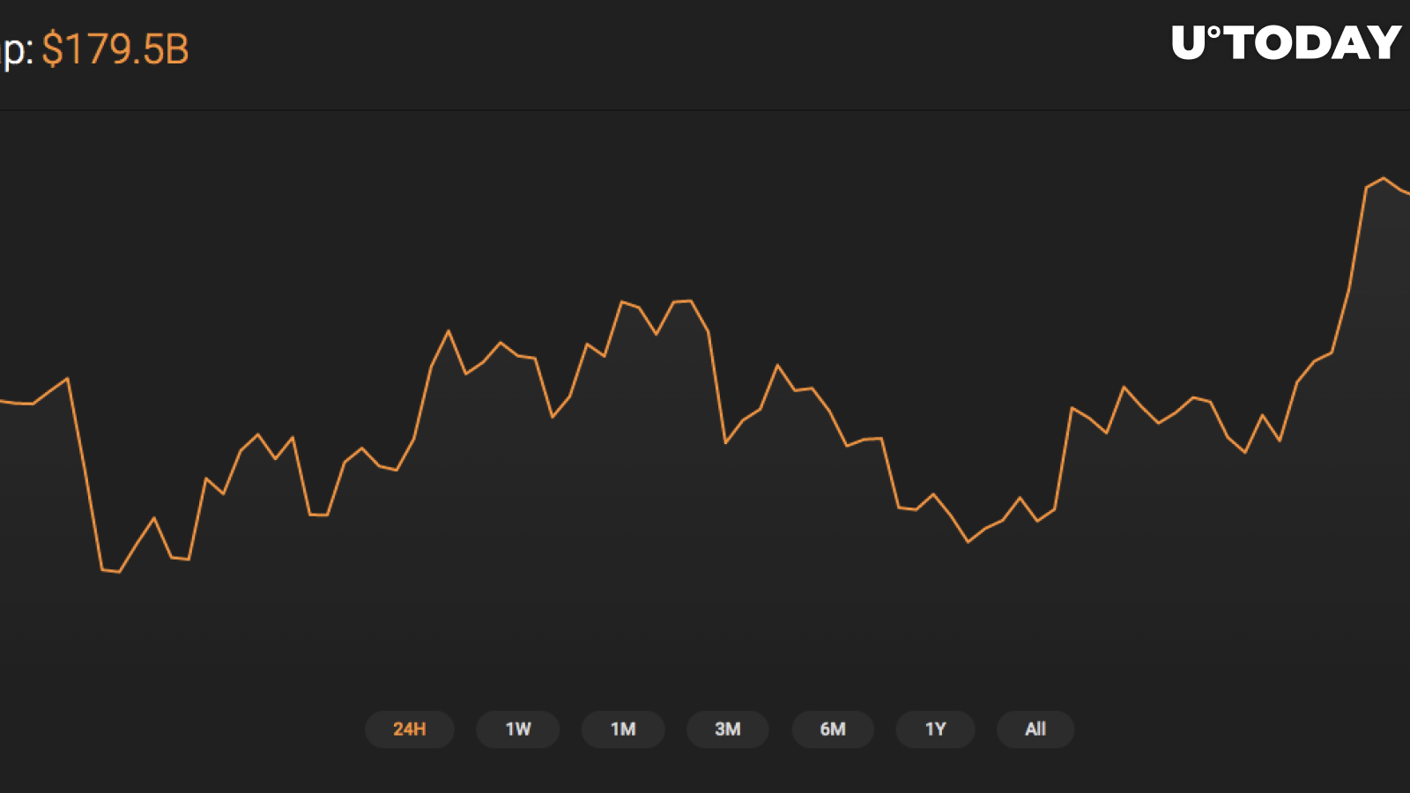Click the $179.5B market cap value

(115, 49)
